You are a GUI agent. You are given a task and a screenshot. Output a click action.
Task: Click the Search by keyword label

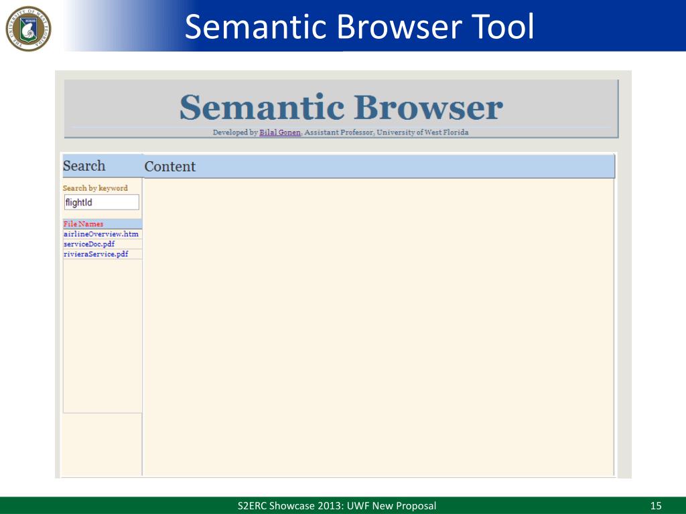coord(95,188)
